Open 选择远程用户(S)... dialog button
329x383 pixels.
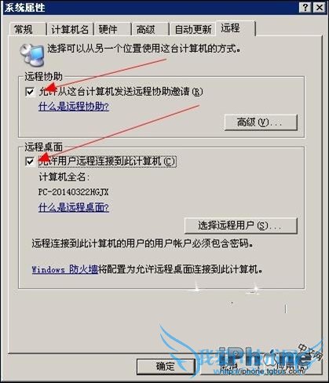pos(241,225)
